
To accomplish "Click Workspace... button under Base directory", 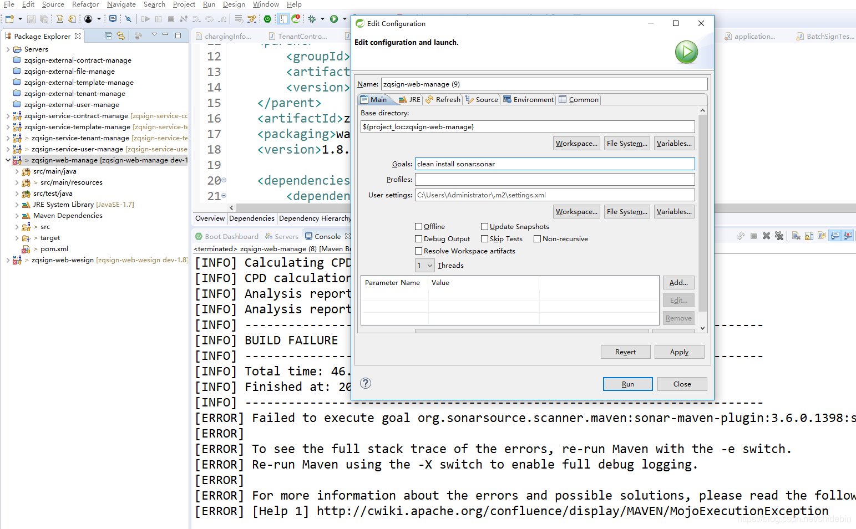I will [576, 143].
